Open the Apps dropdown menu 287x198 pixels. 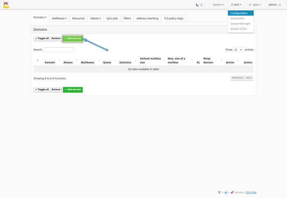point(255,5)
